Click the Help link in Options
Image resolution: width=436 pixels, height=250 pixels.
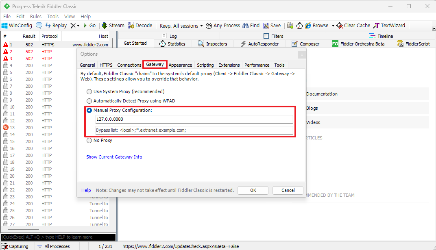coord(86,190)
